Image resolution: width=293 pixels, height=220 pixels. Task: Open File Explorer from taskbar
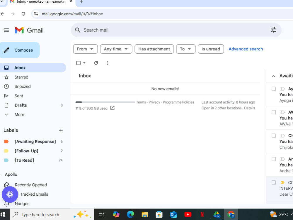(x=145, y=214)
